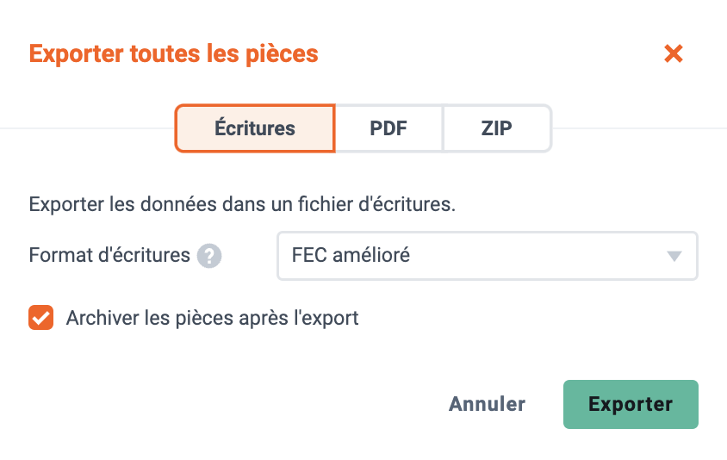Screen dimensions: 727x460
Task: Open the FEC amélioré format combo box
Action: tap(488, 256)
